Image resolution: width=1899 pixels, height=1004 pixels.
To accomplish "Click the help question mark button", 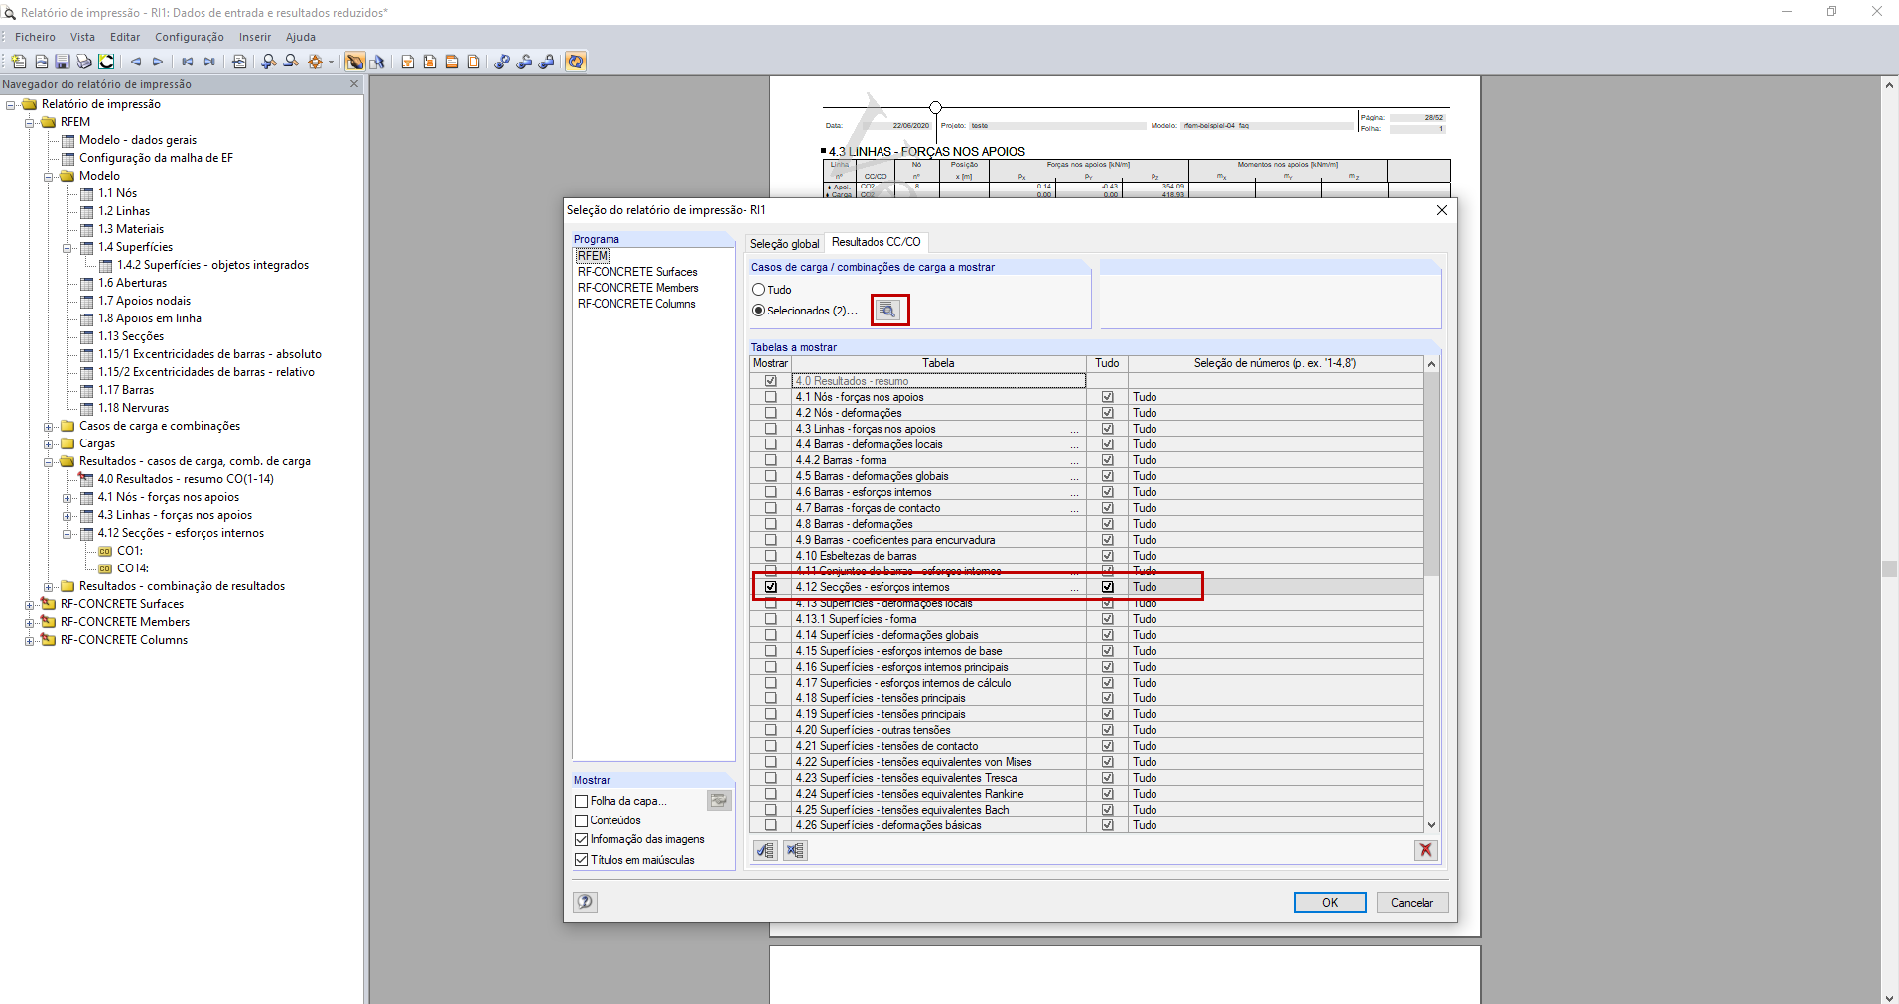I will click(x=585, y=902).
